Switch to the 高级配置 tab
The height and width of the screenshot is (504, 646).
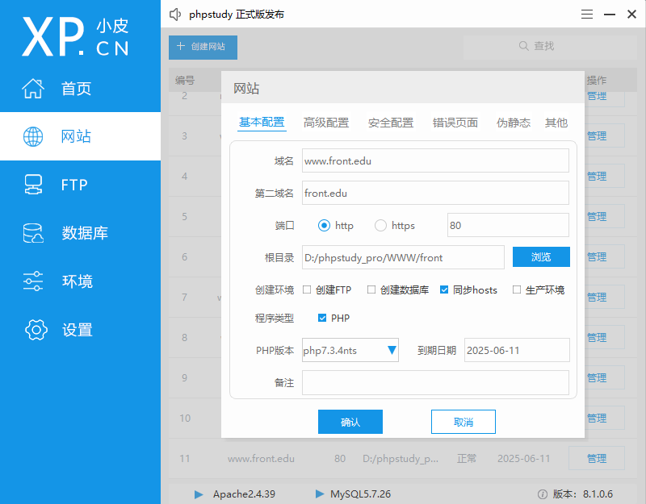pyautogui.click(x=326, y=123)
